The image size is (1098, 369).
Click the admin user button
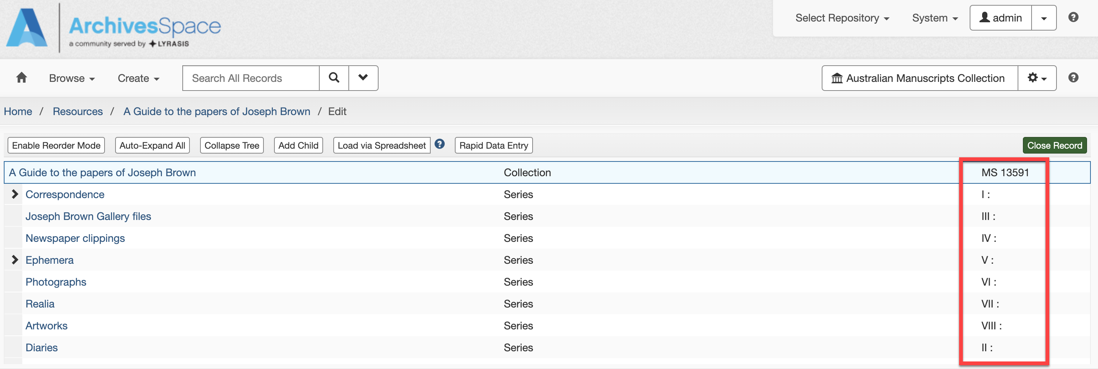click(1000, 18)
